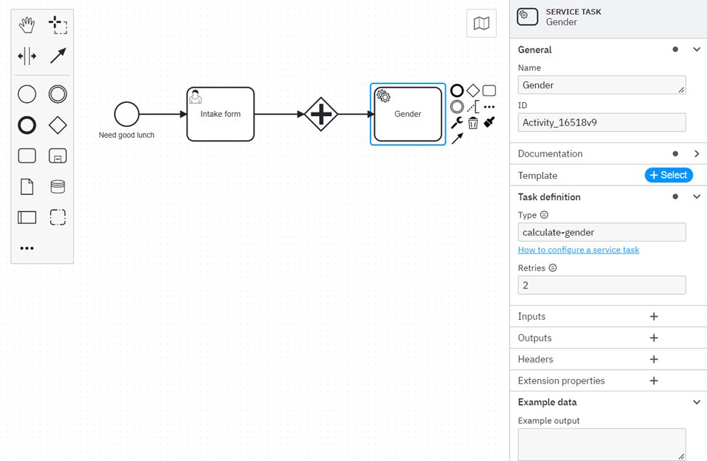Create a group from palette

[58, 217]
